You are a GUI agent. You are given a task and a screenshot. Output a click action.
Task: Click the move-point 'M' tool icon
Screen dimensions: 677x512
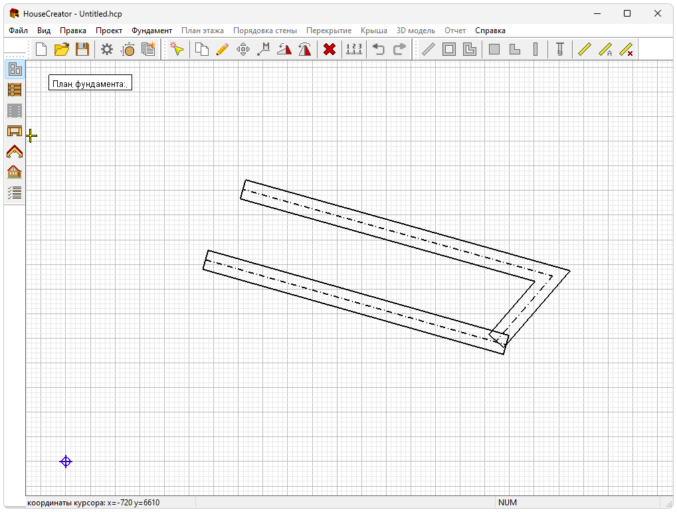point(263,49)
